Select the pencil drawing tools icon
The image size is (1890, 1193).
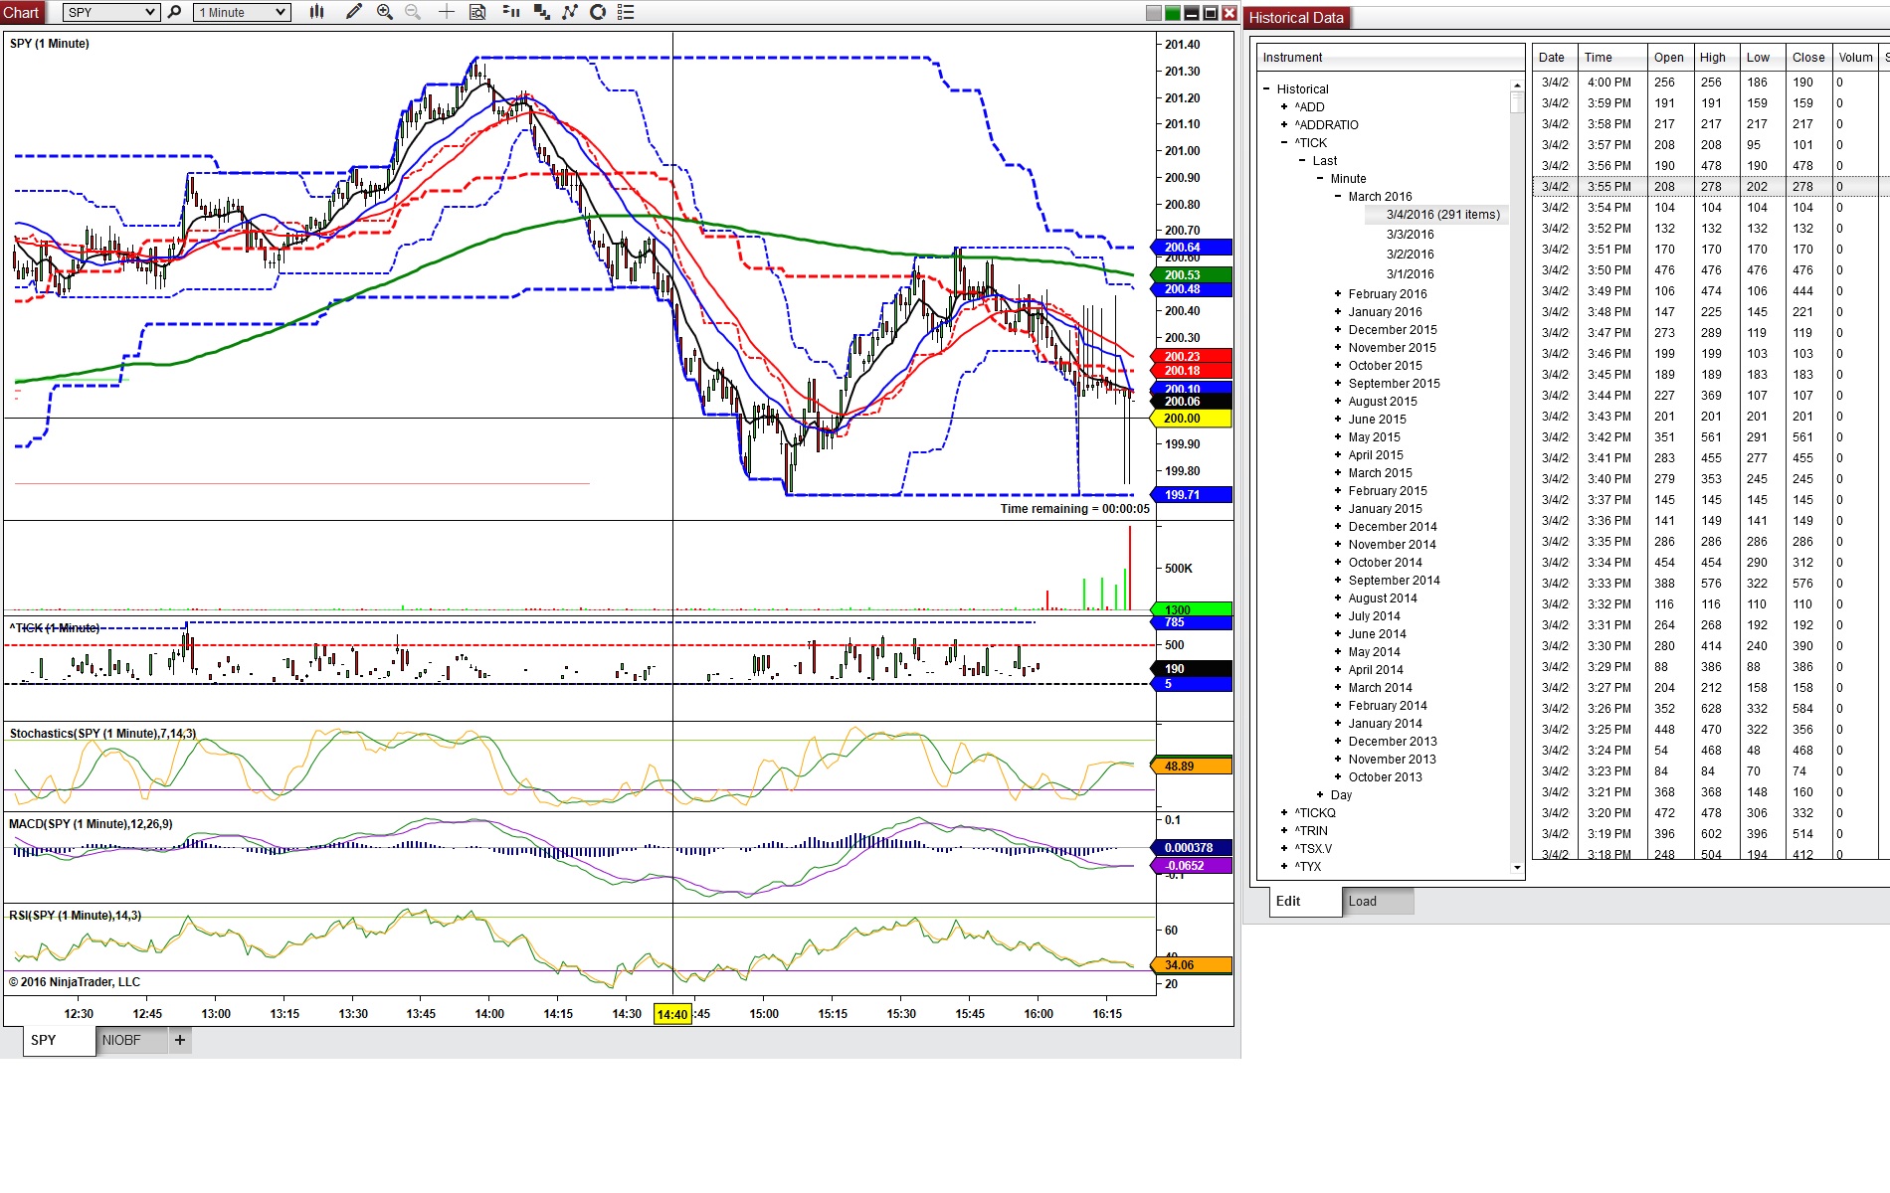point(353,12)
